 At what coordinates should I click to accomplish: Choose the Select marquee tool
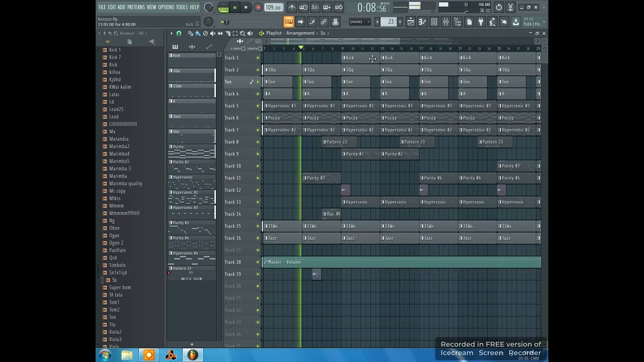pos(235,33)
